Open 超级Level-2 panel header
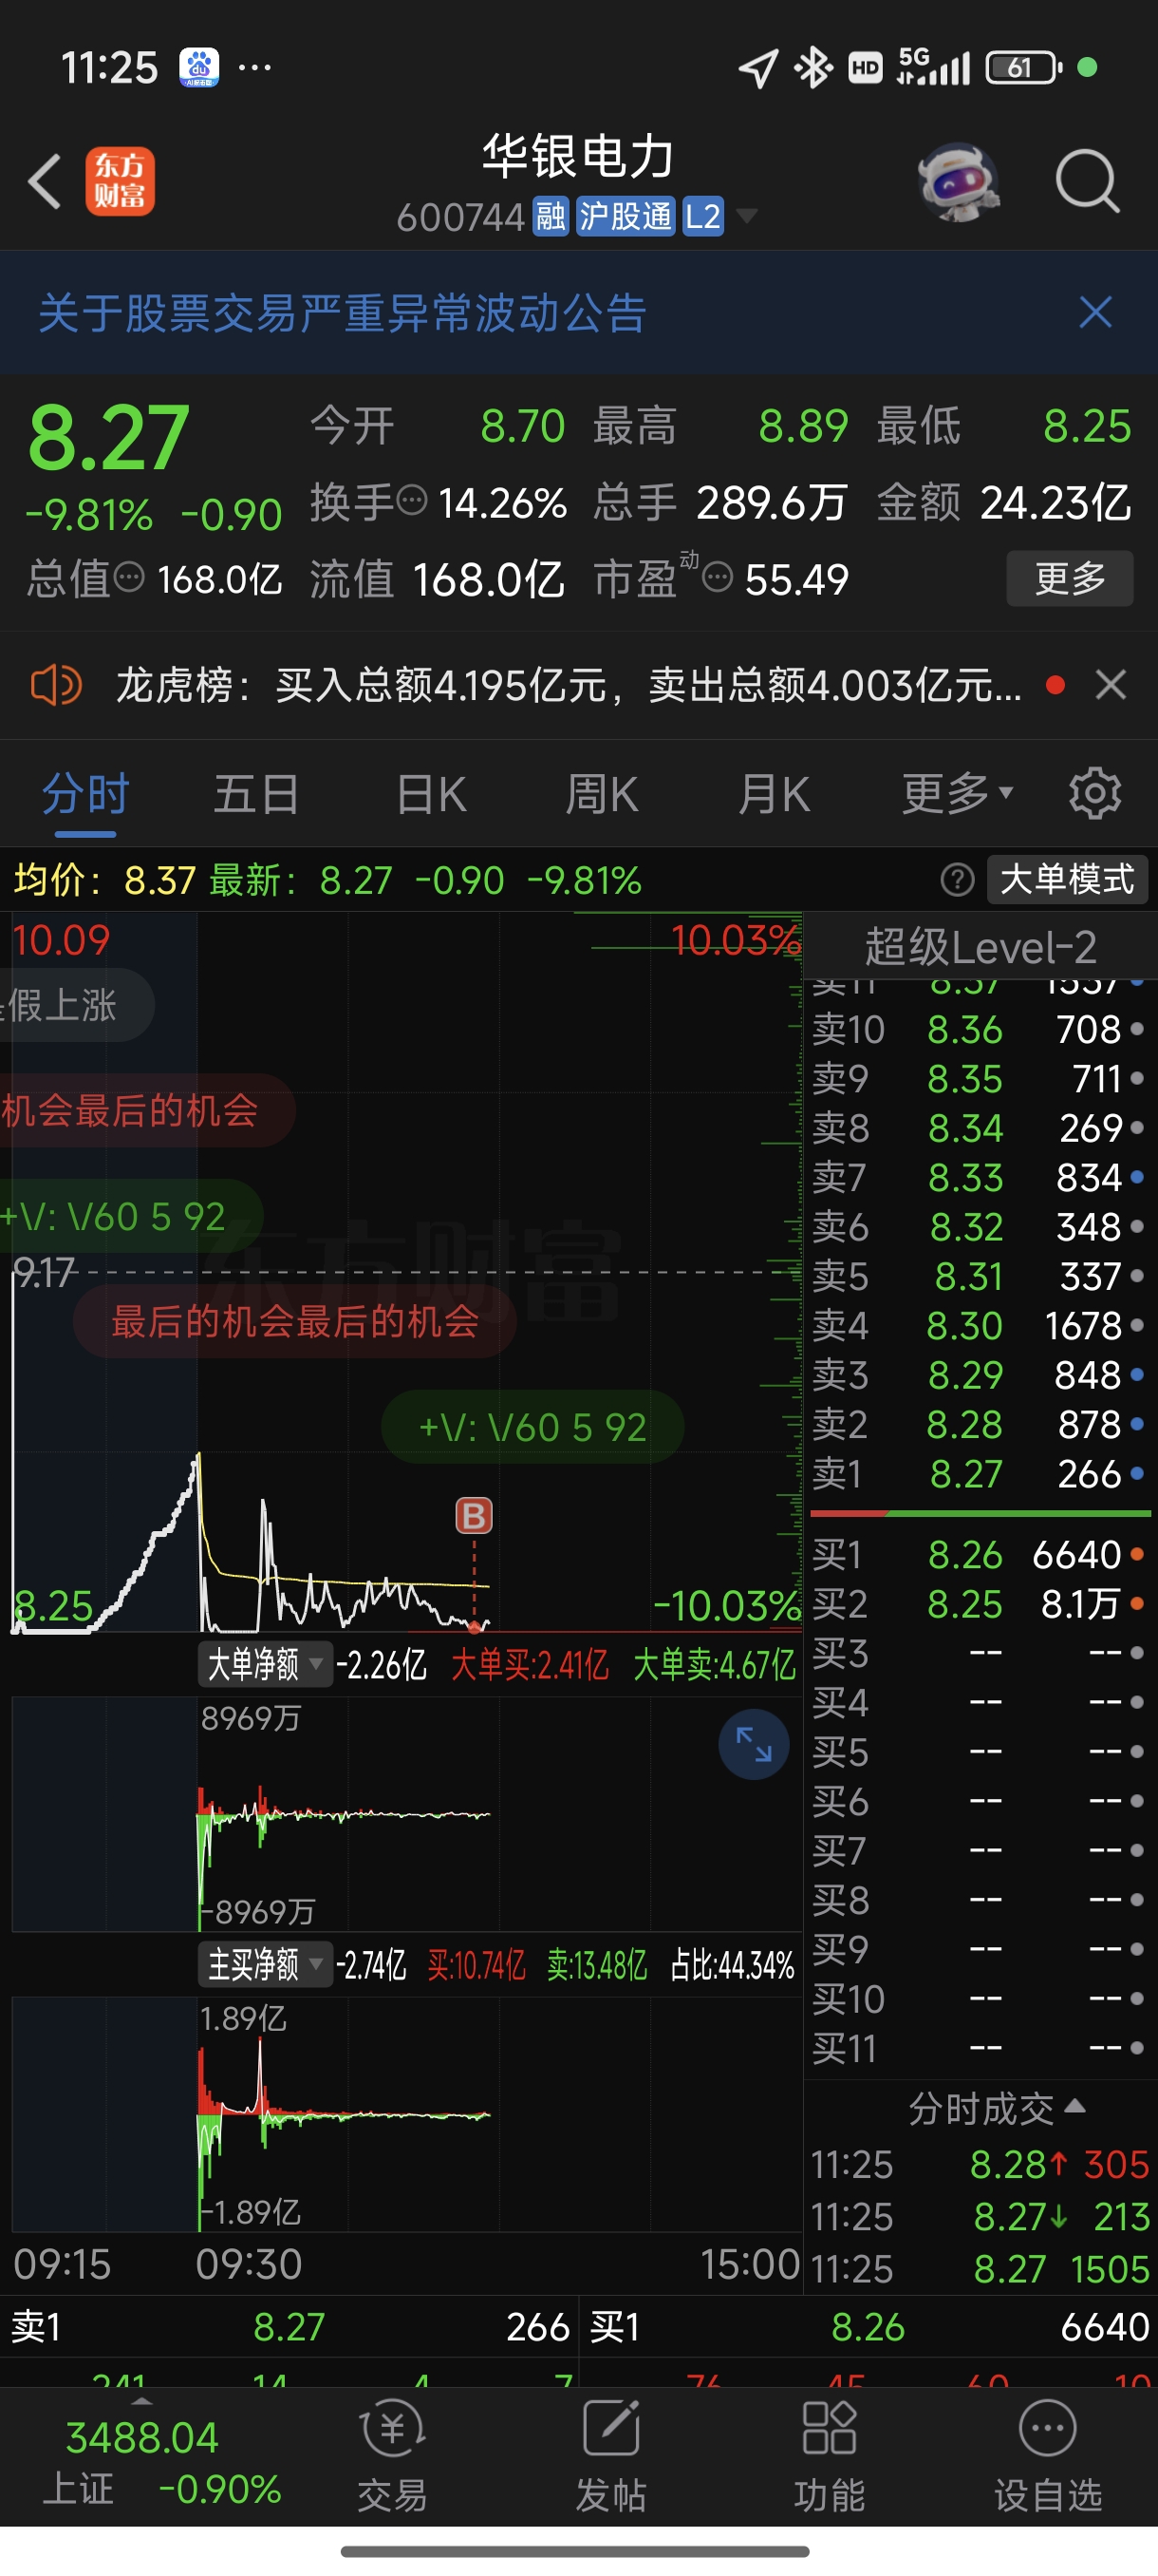This screenshot has height=2576, width=1158. (981, 947)
